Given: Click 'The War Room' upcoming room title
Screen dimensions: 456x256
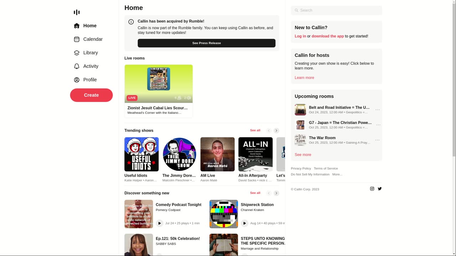Looking at the screenshot, I should pos(322,138).
